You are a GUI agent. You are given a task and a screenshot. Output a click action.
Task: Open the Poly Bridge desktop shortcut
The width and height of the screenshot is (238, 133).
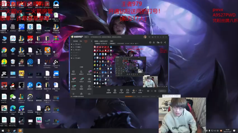pyautogui.click(x=4, y=109)
